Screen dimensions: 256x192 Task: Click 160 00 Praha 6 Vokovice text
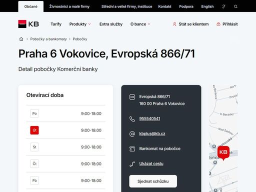162,103
